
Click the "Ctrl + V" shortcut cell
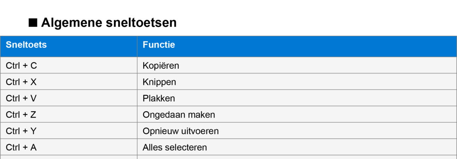22,98
